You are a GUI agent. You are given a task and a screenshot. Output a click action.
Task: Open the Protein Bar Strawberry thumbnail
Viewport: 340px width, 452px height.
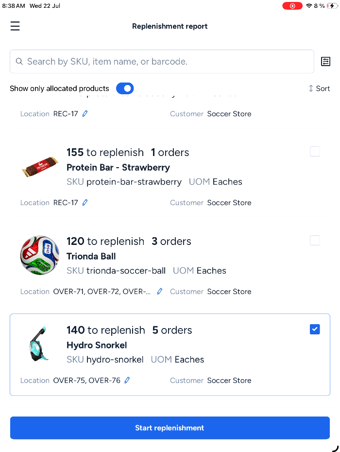[x=40, y=166]
